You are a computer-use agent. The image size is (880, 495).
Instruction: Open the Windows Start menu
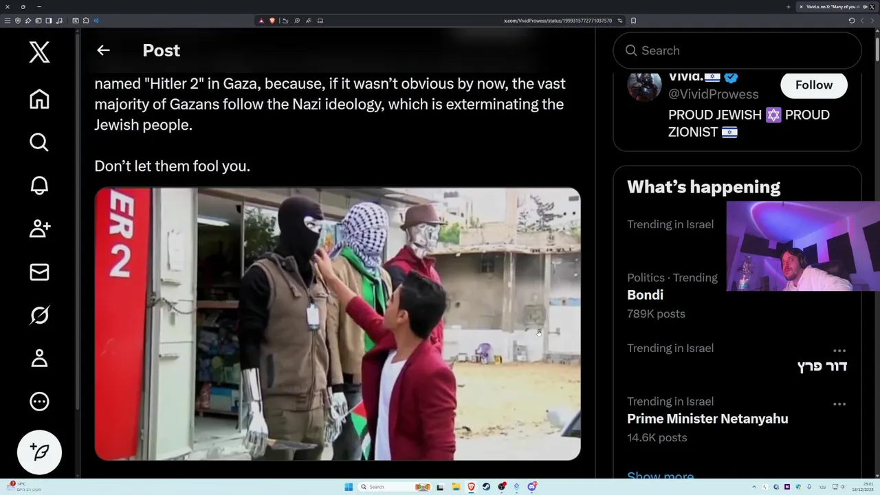[x=349, y=487]
